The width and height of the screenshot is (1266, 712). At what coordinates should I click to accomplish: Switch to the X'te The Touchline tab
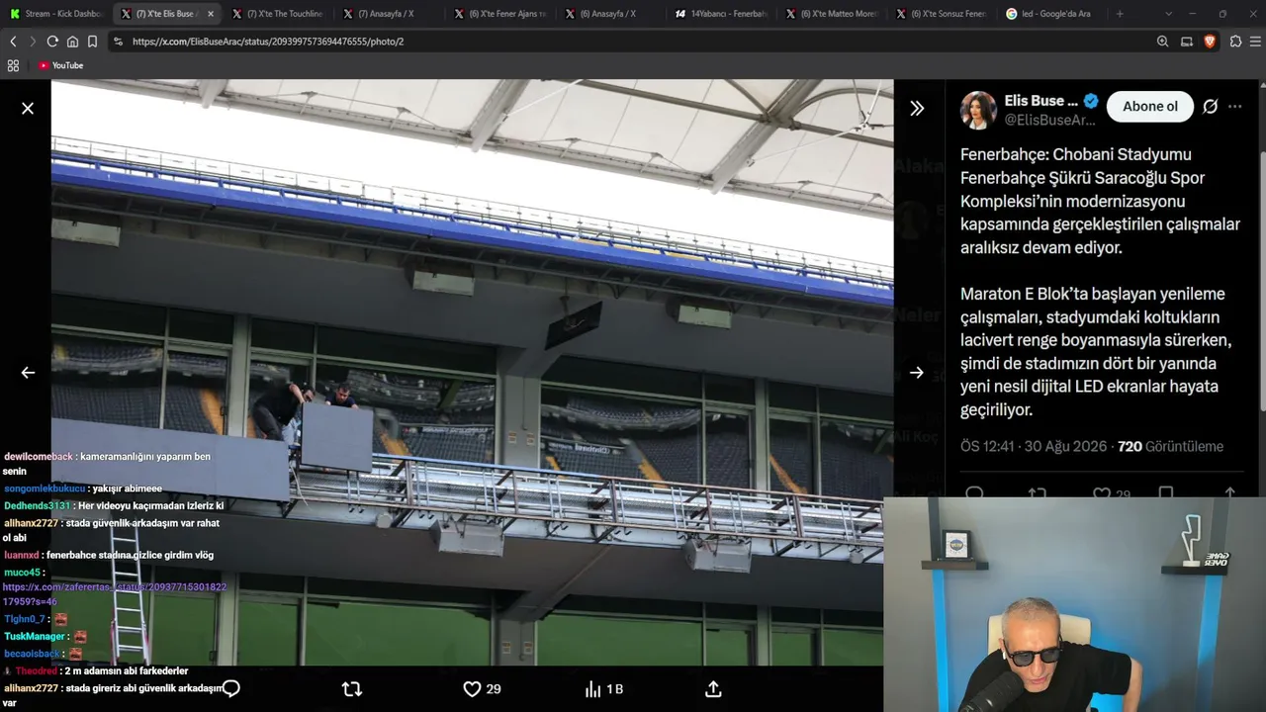point(277,14)
